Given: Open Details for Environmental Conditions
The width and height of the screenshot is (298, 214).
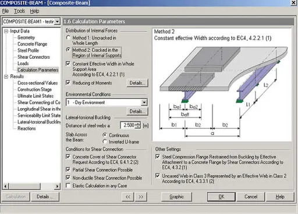Looking at the screenshot, I should pyautogui.click(x=137, y=112).
